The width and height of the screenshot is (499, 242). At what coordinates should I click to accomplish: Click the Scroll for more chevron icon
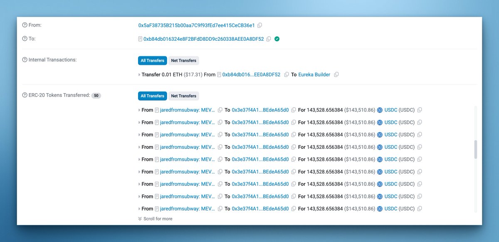pos(140,219)
